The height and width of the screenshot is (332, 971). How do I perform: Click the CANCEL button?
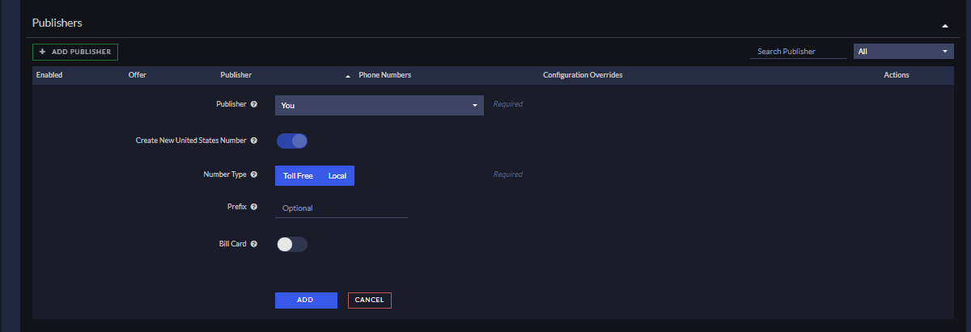point(370,300)
